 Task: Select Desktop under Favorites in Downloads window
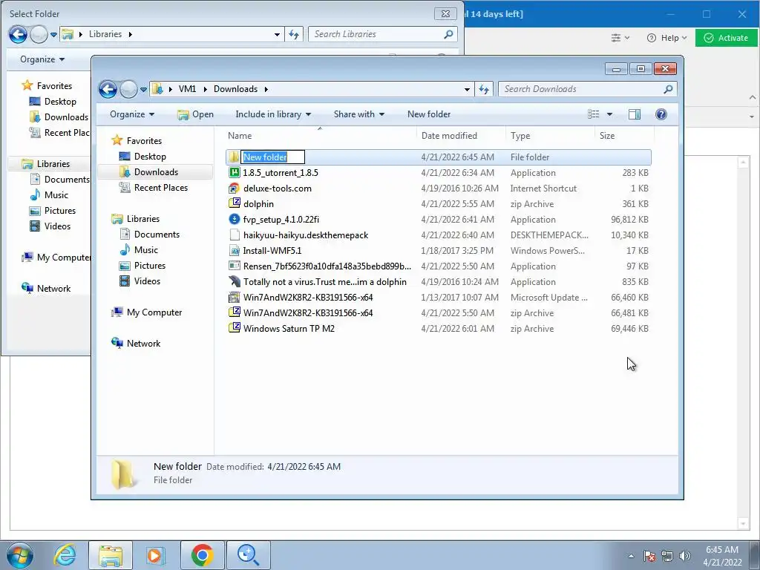tap(150, 157)
